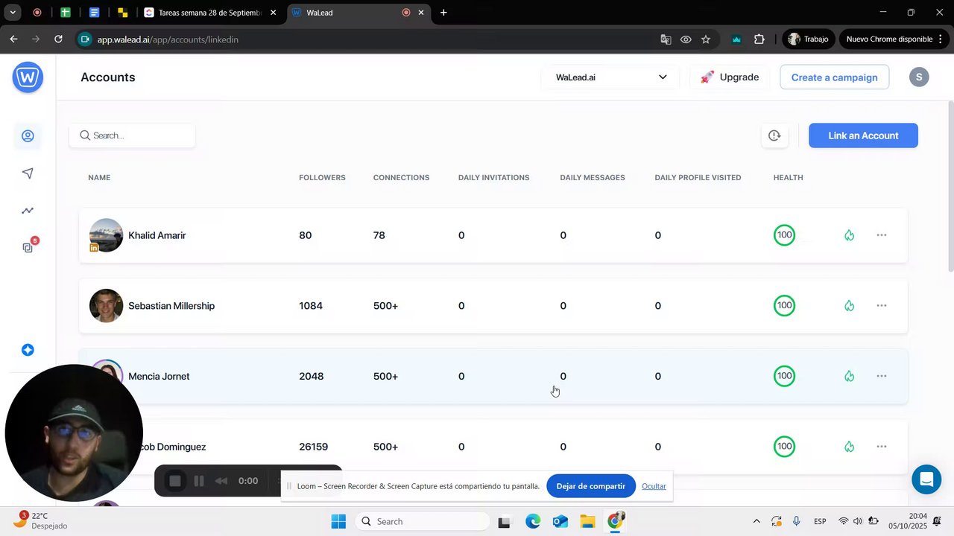This screenshot has height=536, width=954.
Task: Click Khalid Amarir's profile picture
Action: click(106, 235)
